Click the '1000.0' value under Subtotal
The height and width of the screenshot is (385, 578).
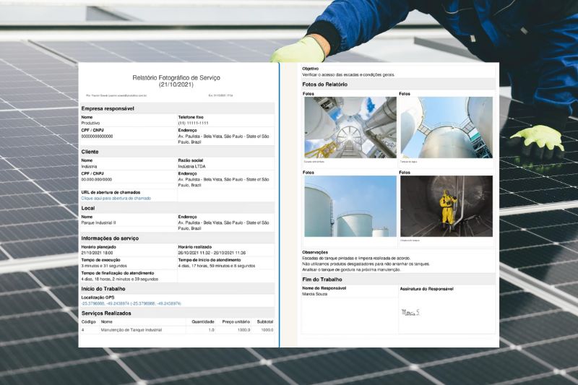267,330
